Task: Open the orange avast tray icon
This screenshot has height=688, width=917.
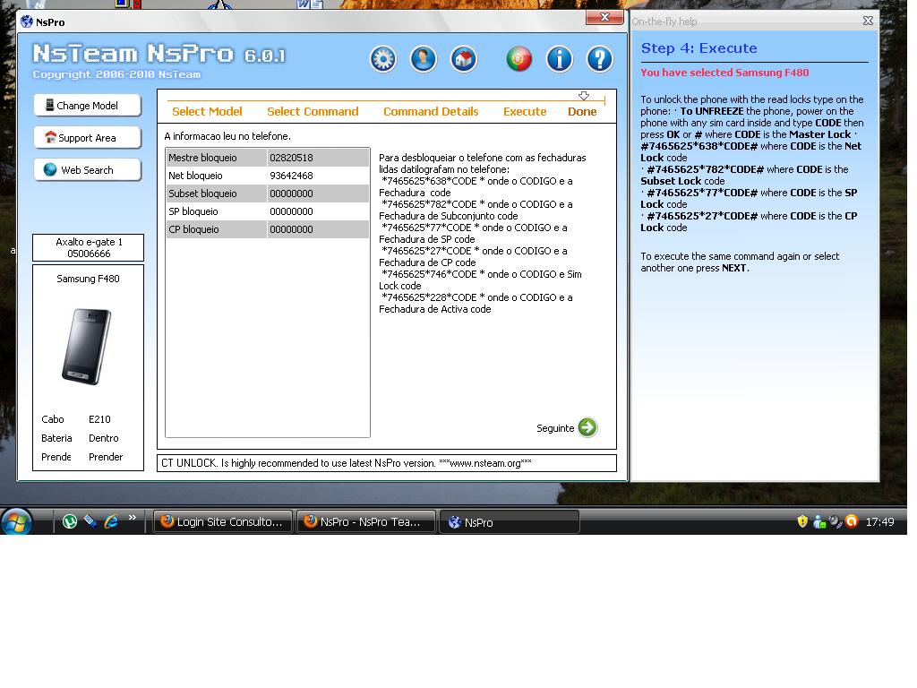Action: (x=853, y=521)
